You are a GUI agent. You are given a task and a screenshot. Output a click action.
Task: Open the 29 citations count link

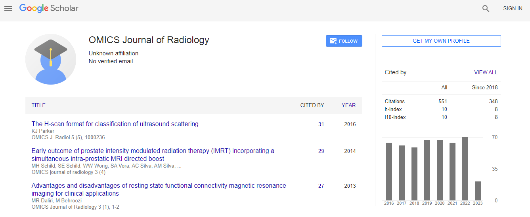pyautogui.click(x=321, y=151)
